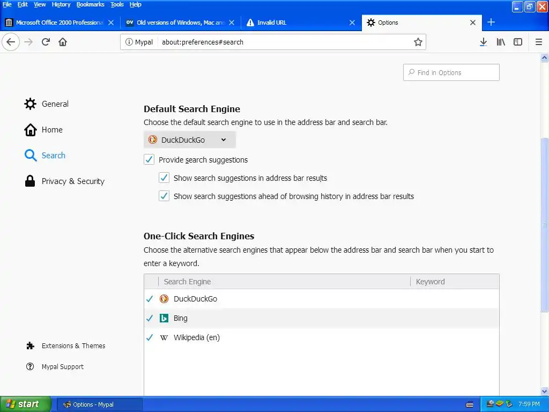Select Options - Mypal taskbar button
This screenshot has height=412, width=549.
tap(99, 404)
